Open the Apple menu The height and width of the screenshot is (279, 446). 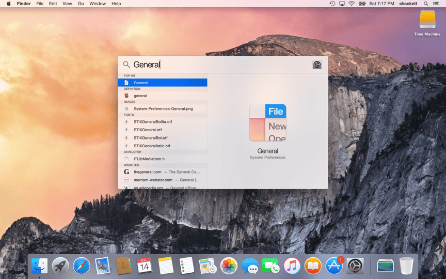click(9, 4)
